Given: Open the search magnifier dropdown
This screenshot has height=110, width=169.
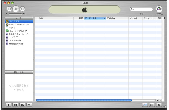Looking at the screenshot, I should tap(132, 9).
